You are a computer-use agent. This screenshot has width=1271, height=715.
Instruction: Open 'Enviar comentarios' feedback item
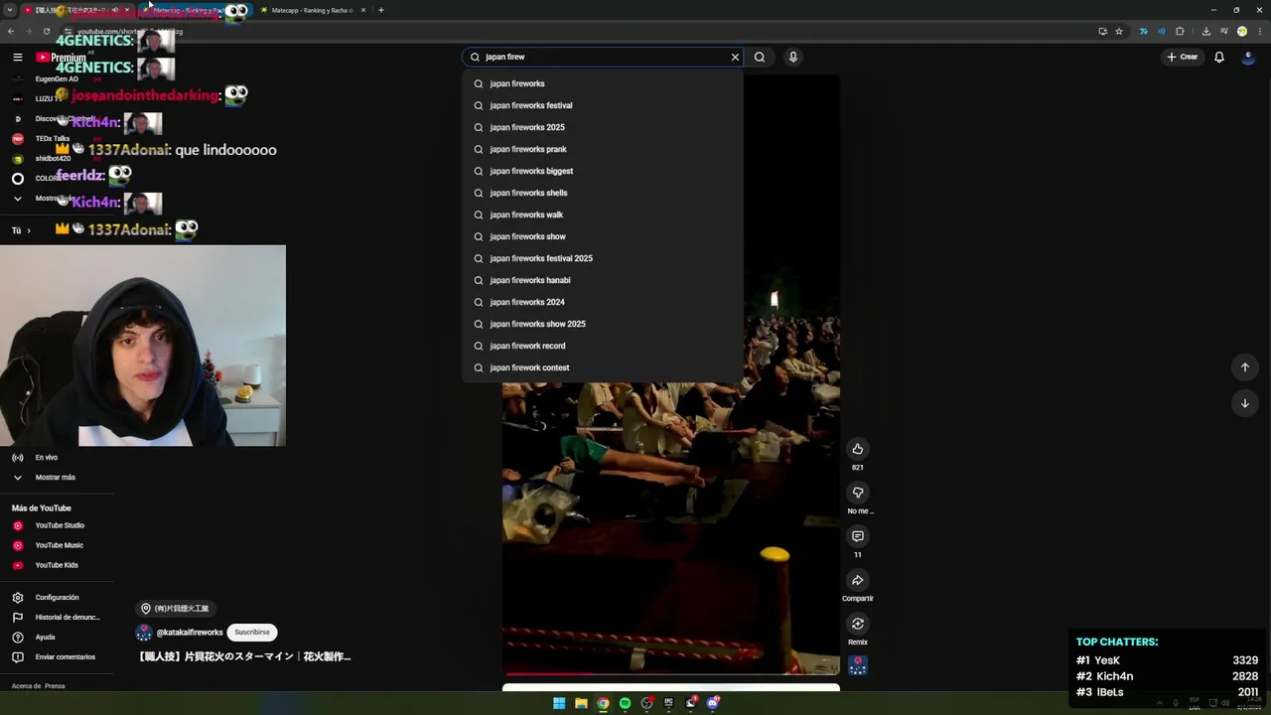coord(57,657)
